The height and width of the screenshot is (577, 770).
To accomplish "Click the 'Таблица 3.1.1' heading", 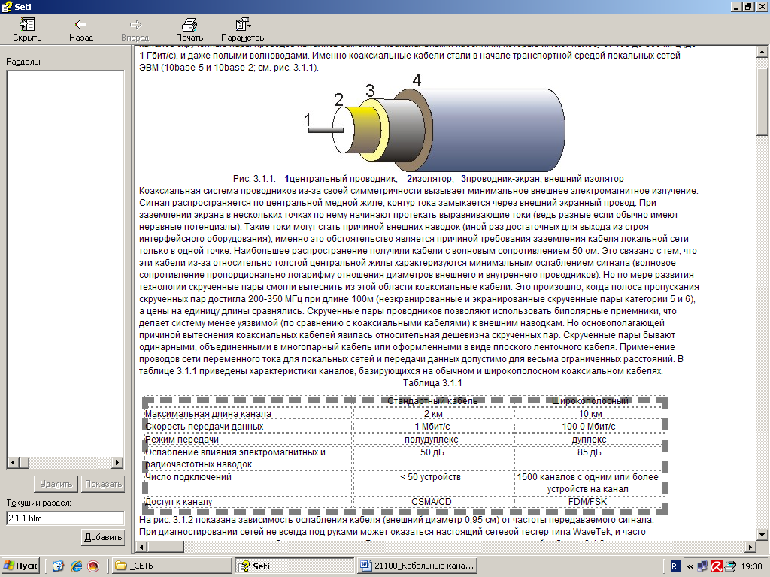I will click(x=432, y=383).
